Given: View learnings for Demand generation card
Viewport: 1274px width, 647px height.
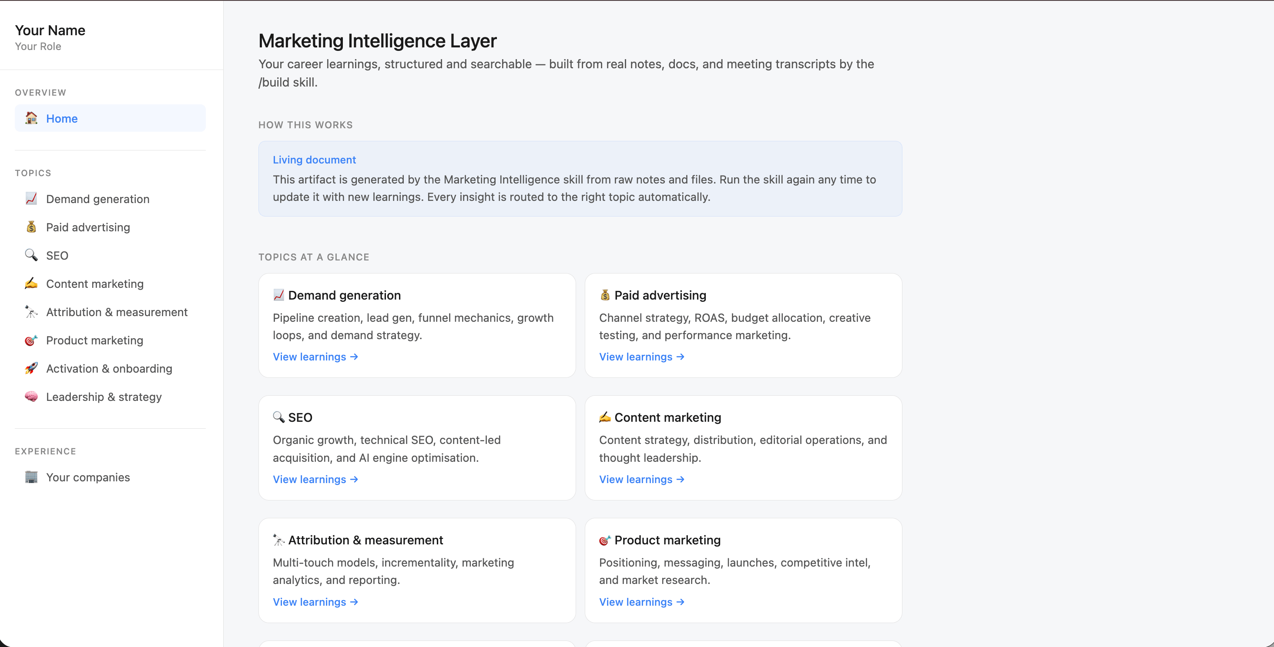Looking at the screenshot, I should [315, 357].
